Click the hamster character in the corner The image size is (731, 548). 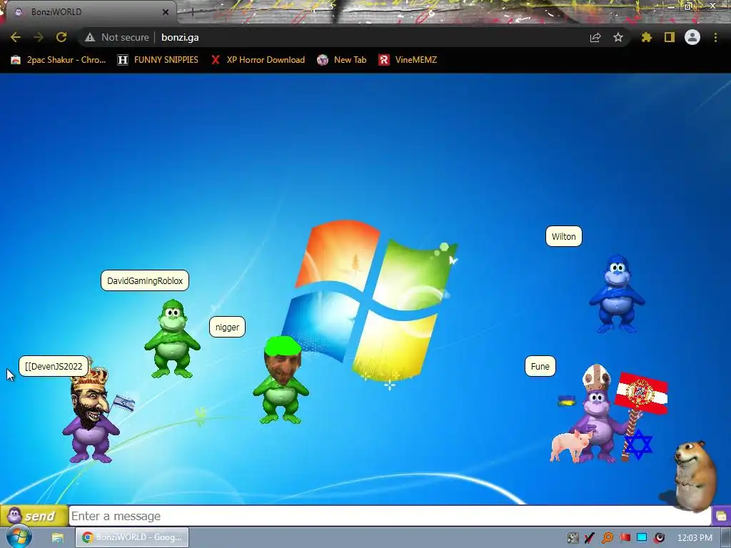pos(695,476)
